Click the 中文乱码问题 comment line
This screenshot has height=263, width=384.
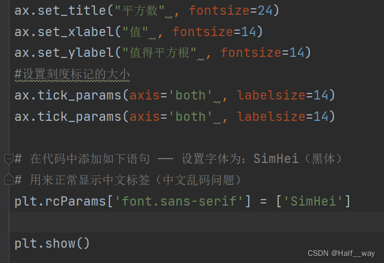click(129, 180)
